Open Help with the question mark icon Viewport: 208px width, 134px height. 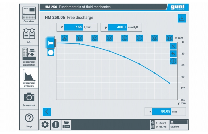29,120
